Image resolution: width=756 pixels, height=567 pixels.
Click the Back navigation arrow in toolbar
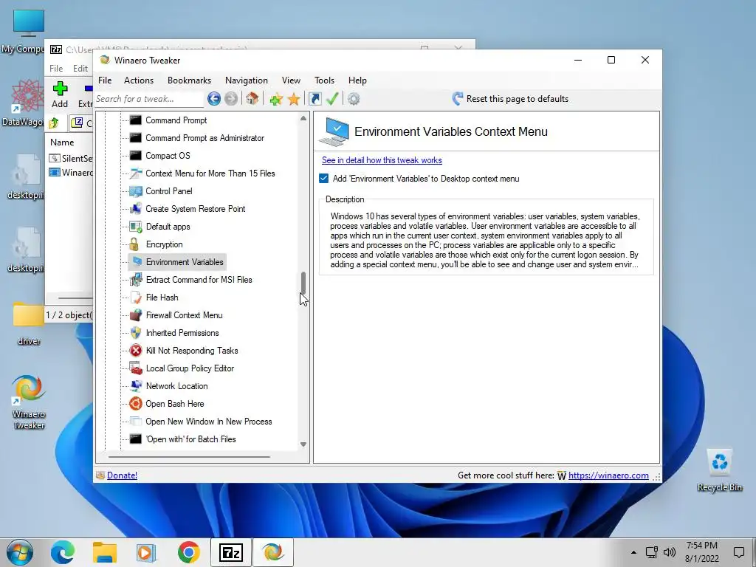click(214, 99)
